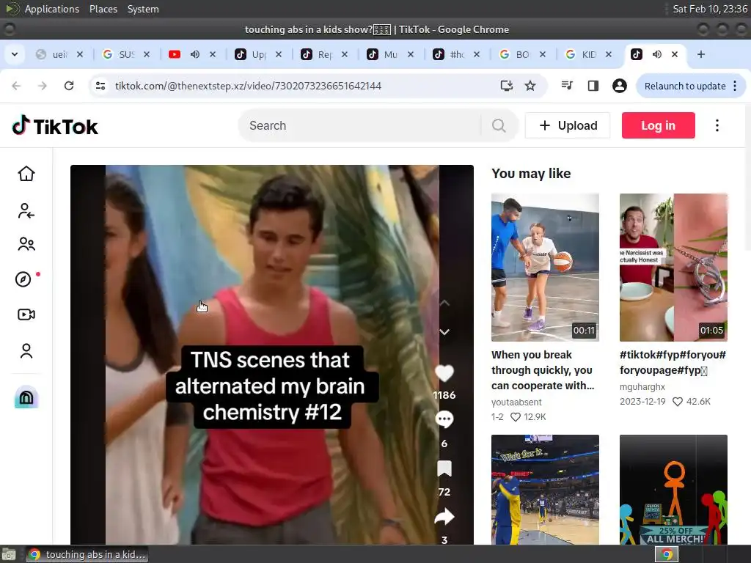Open the Explore compass icon

tap(23, 279)
